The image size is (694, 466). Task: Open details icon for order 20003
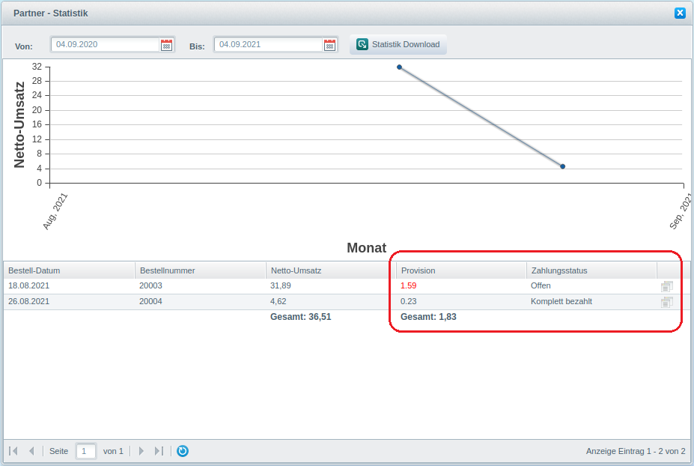click(x=666, y=285)
